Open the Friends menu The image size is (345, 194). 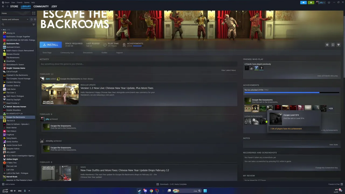20,2
